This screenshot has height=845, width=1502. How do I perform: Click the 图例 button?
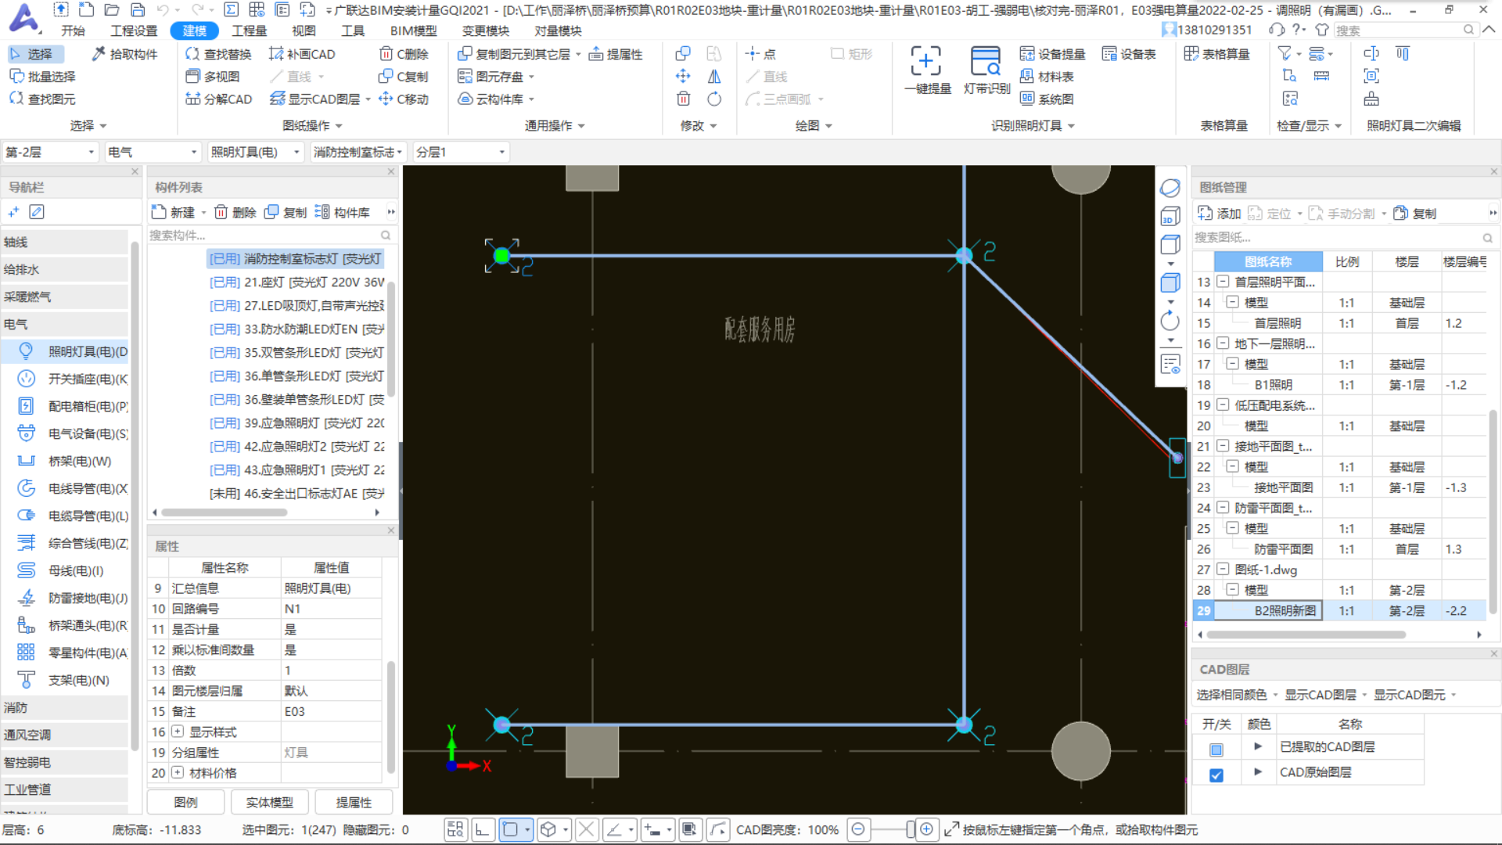click(x=185, y=802)
